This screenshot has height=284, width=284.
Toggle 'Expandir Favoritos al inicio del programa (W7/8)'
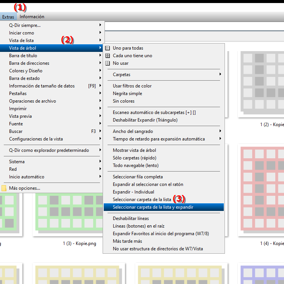pos(164,234)
